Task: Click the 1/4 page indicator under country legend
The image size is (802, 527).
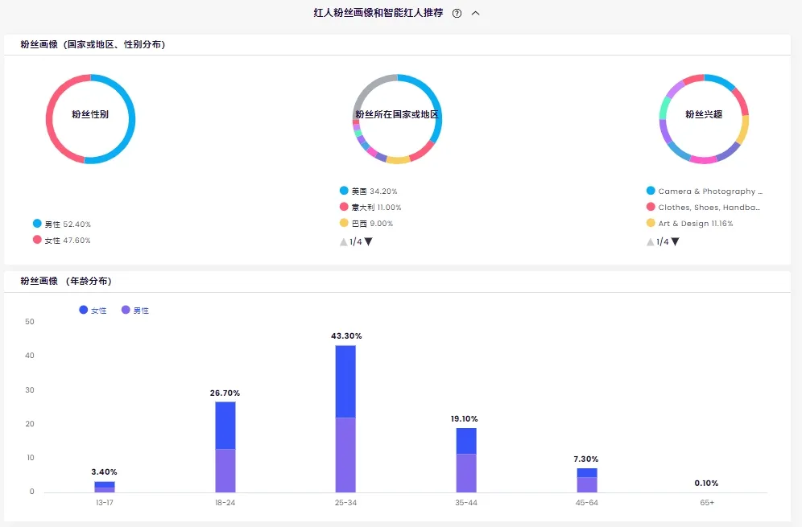Action: [x=356, y=241]
